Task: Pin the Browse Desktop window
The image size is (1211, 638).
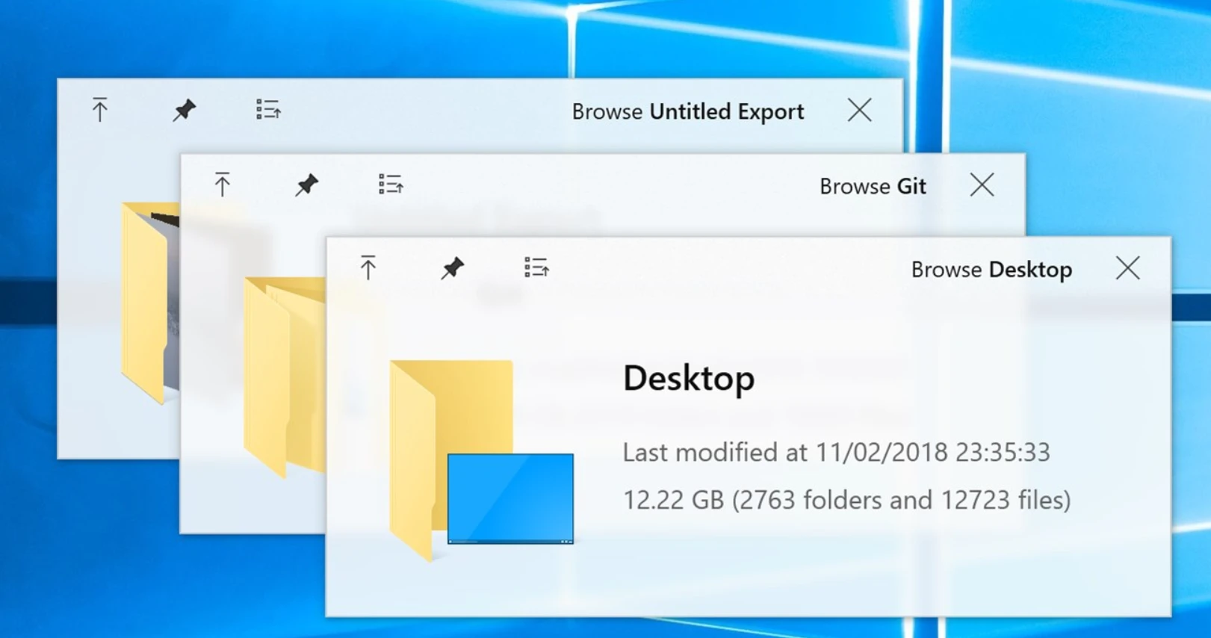Action: [452, 267]
